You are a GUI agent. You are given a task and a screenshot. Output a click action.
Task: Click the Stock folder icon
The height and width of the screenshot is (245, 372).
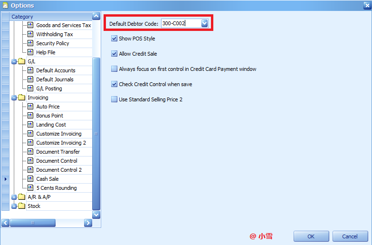click(21, 206)
